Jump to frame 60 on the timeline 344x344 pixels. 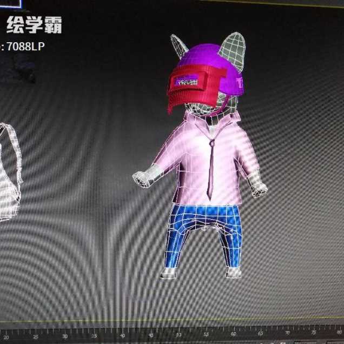(x=234, y=334)
